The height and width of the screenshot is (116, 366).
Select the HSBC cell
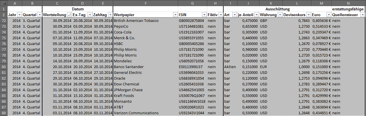(x=146, y=44)
